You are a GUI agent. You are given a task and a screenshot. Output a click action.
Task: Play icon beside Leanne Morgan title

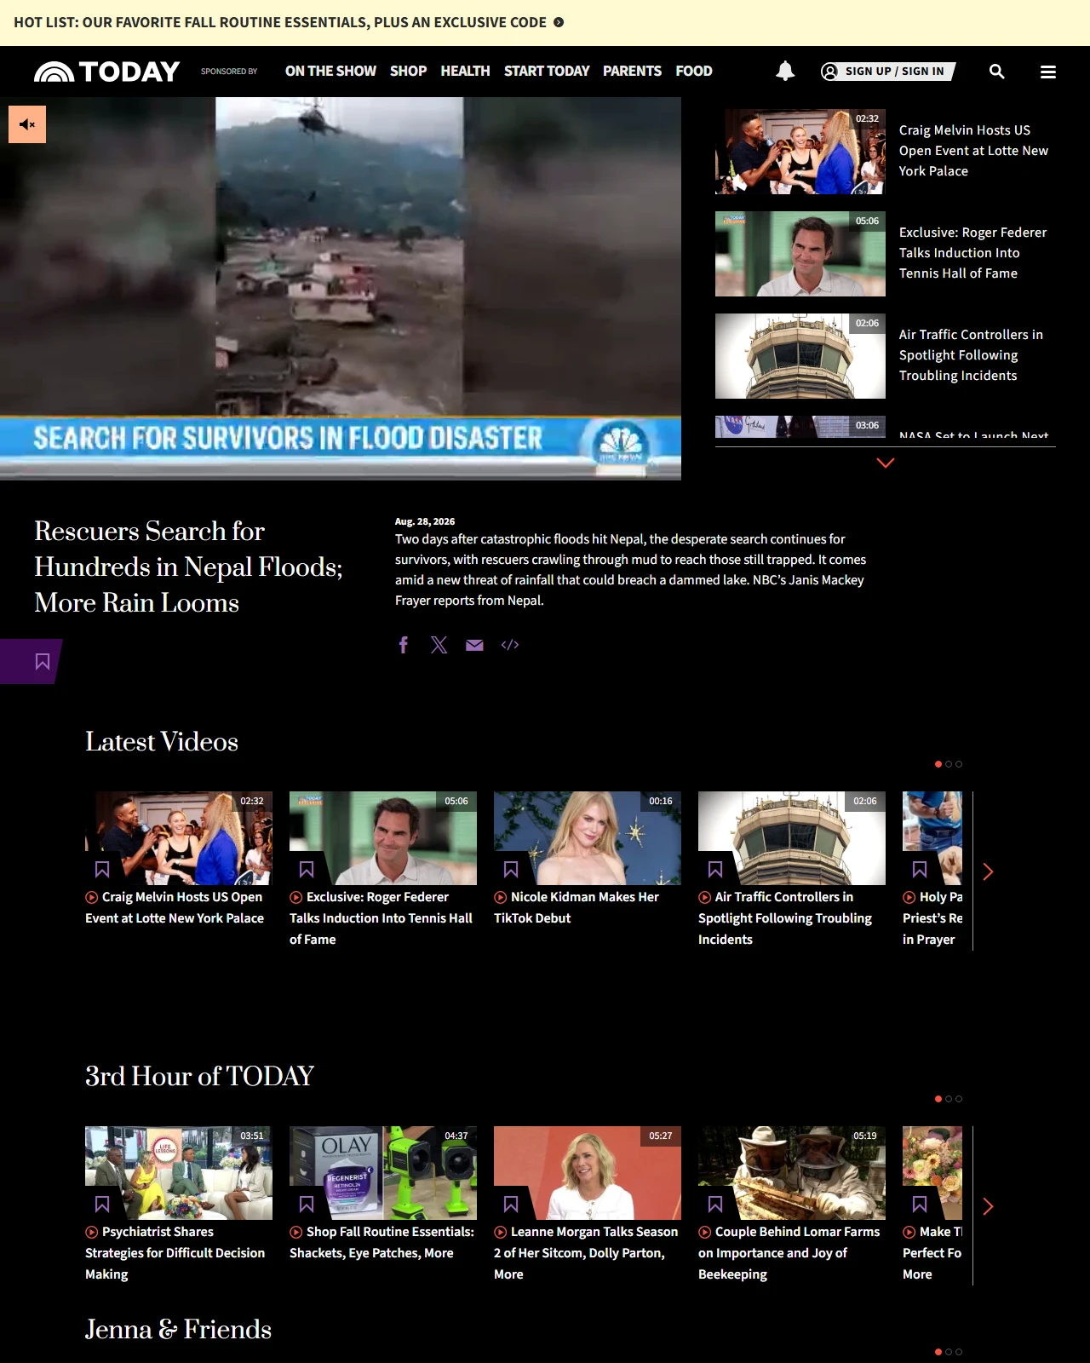click(x=500, y=1232)
